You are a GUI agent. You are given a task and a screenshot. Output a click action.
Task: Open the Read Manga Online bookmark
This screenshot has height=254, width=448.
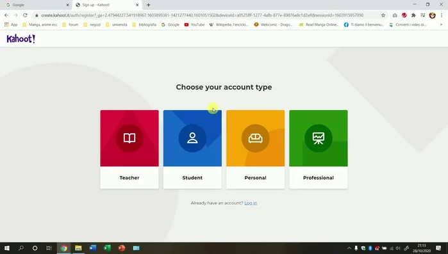(x=319, y=25)
